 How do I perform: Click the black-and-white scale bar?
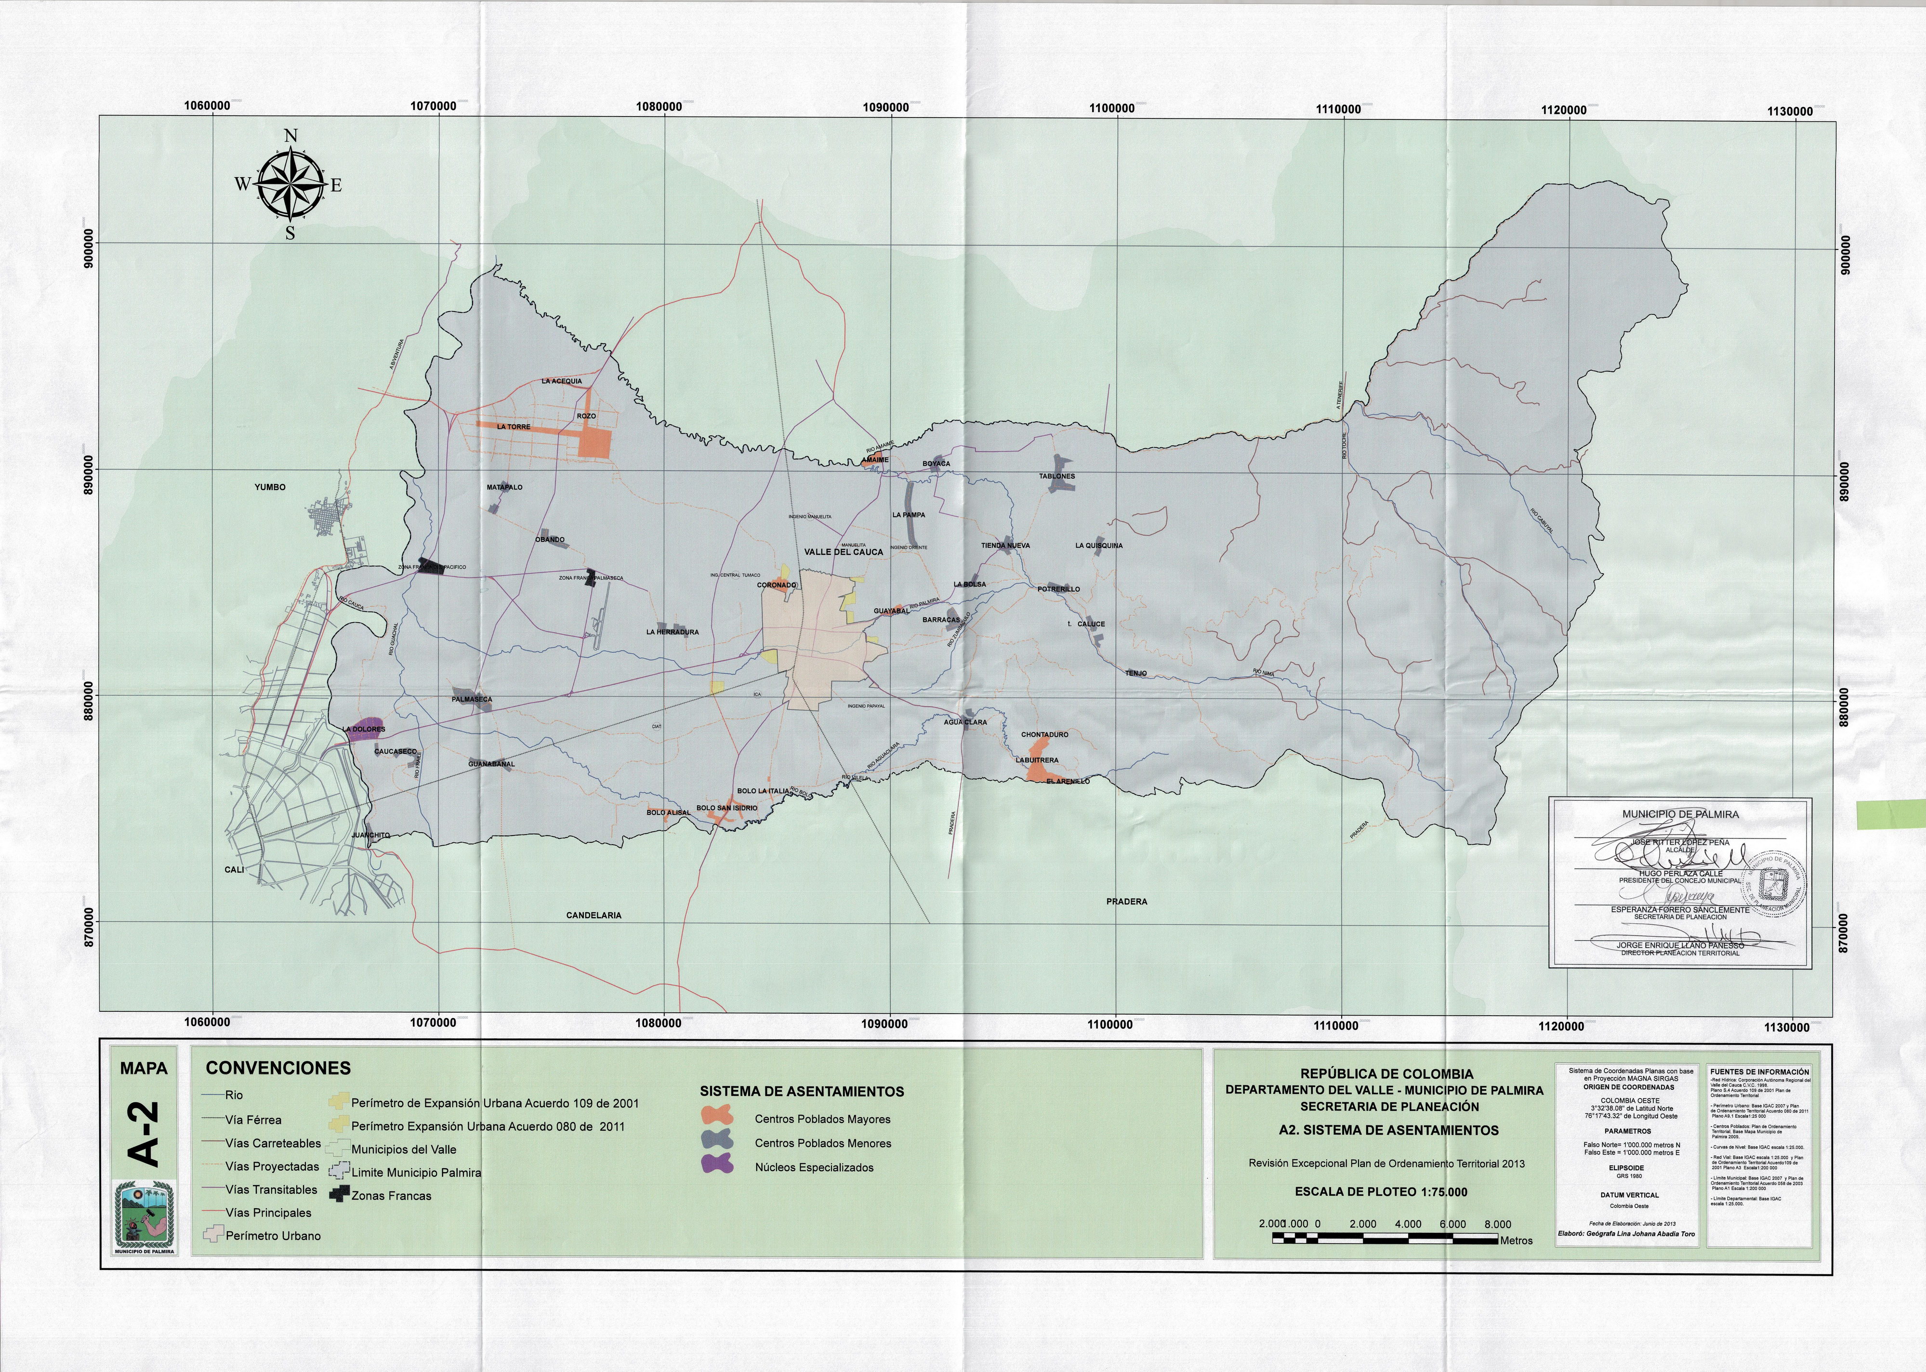pyautogui.click(x=1386, y=1240)
